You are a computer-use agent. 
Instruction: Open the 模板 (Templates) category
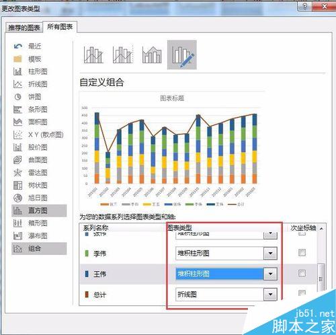(39, 59)
